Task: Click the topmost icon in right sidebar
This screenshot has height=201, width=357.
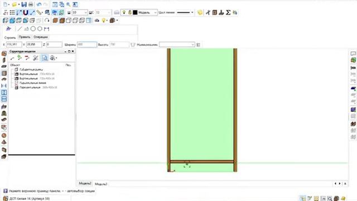Action: tap(353, 54)
